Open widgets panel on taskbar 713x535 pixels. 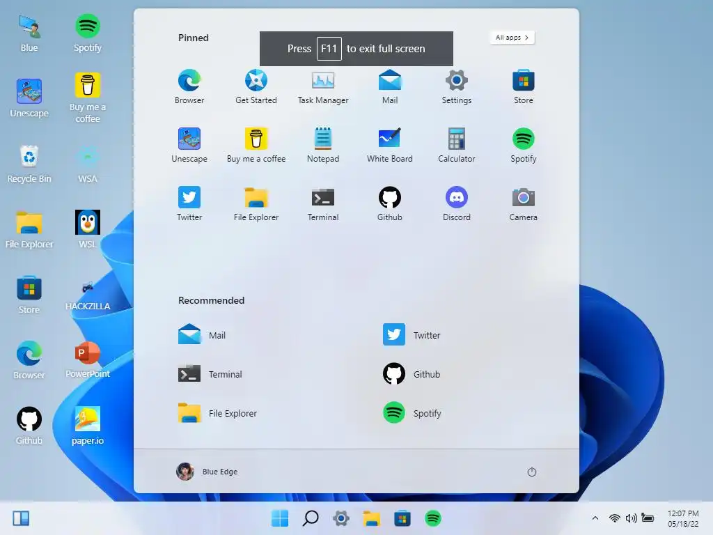21,518
